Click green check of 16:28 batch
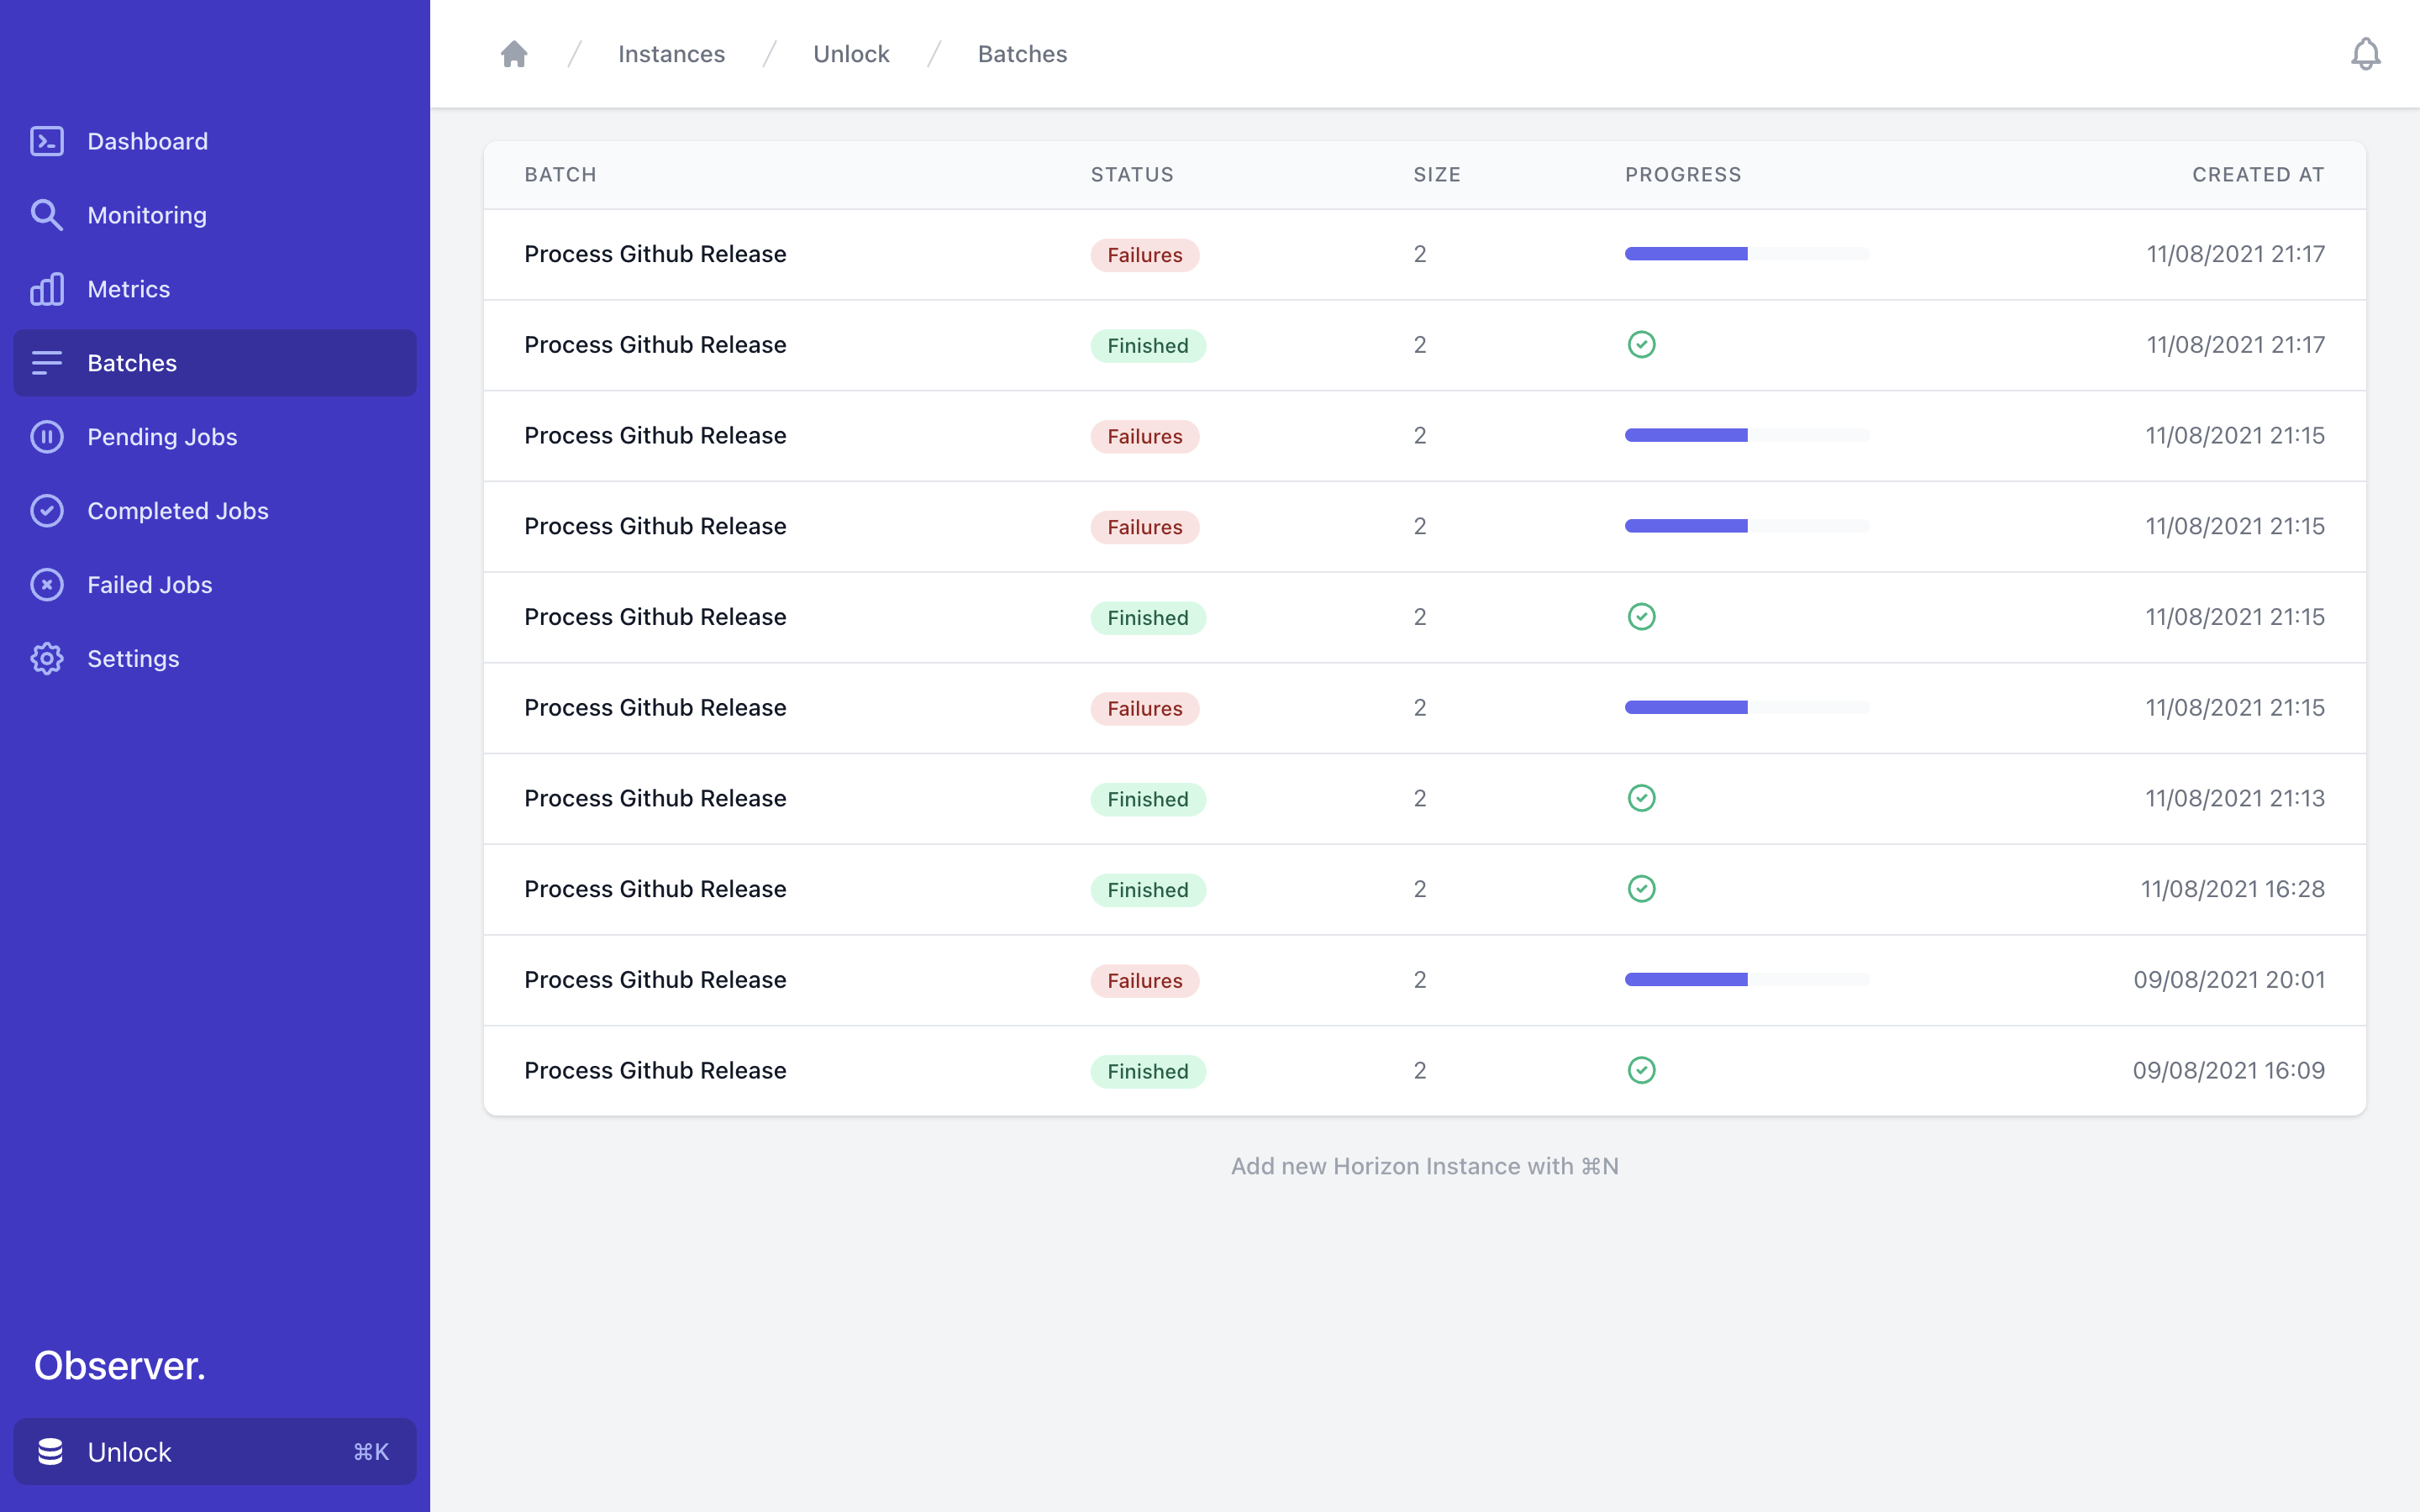 tap(1641, 889)
